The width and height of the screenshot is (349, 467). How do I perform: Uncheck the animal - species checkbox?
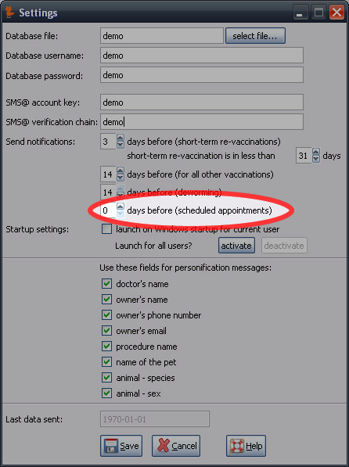pos(106,377)
